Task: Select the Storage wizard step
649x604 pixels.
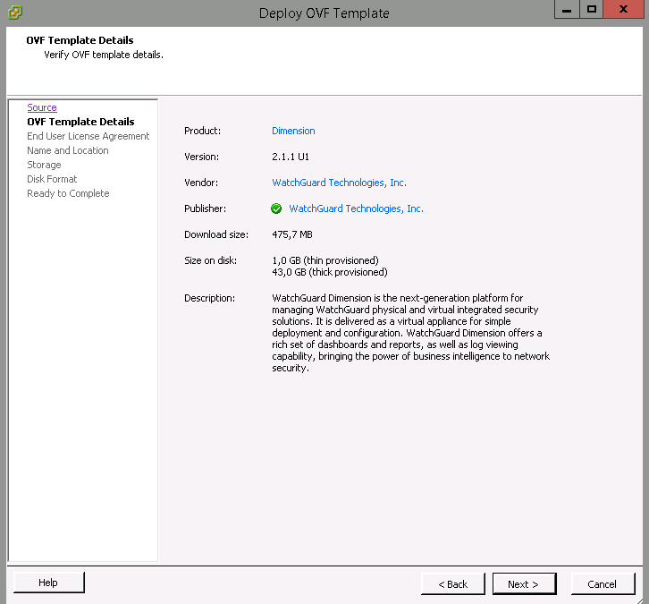Action: [44, 165]
